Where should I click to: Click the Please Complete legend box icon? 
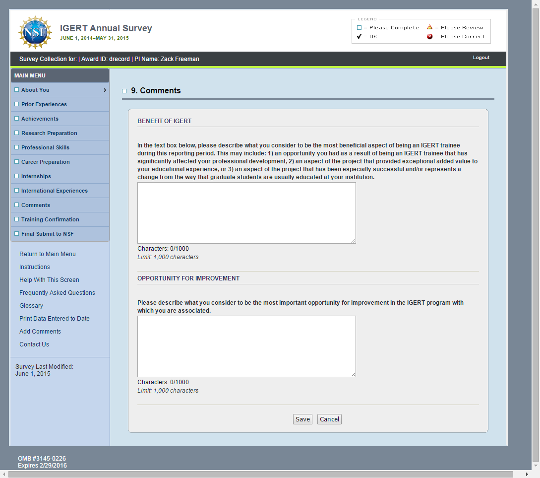coord(359,28)
